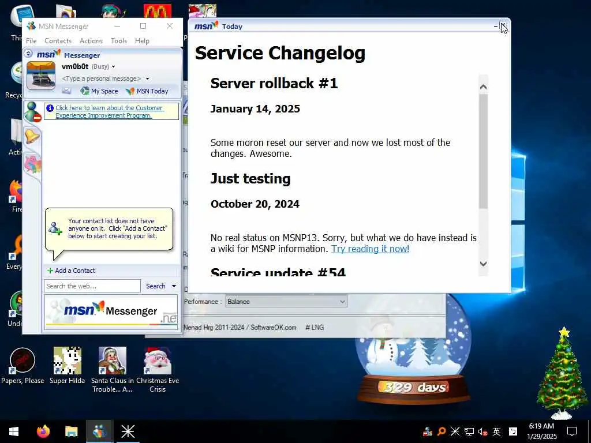The width and height of the screenshot is (591, 443).
Task: Open the notification center icon
Action: coord(572,431)
